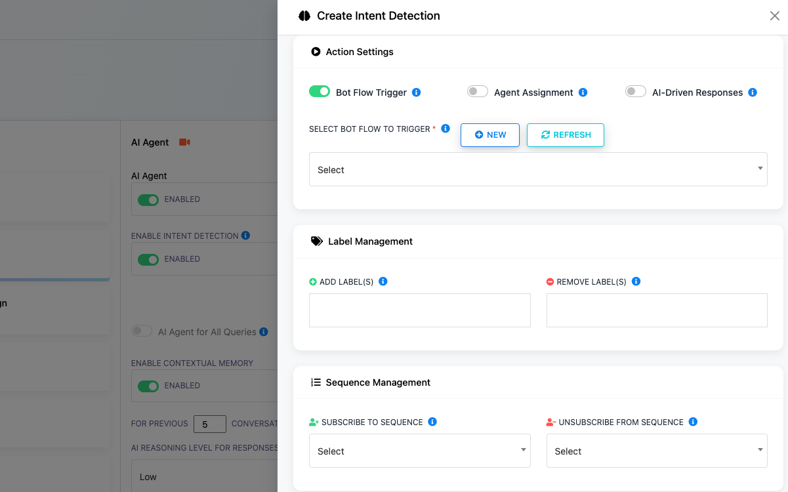Click info icon beside Select Bot Flow to Trigger
The image size is (788, 492).
pos(446,129)
